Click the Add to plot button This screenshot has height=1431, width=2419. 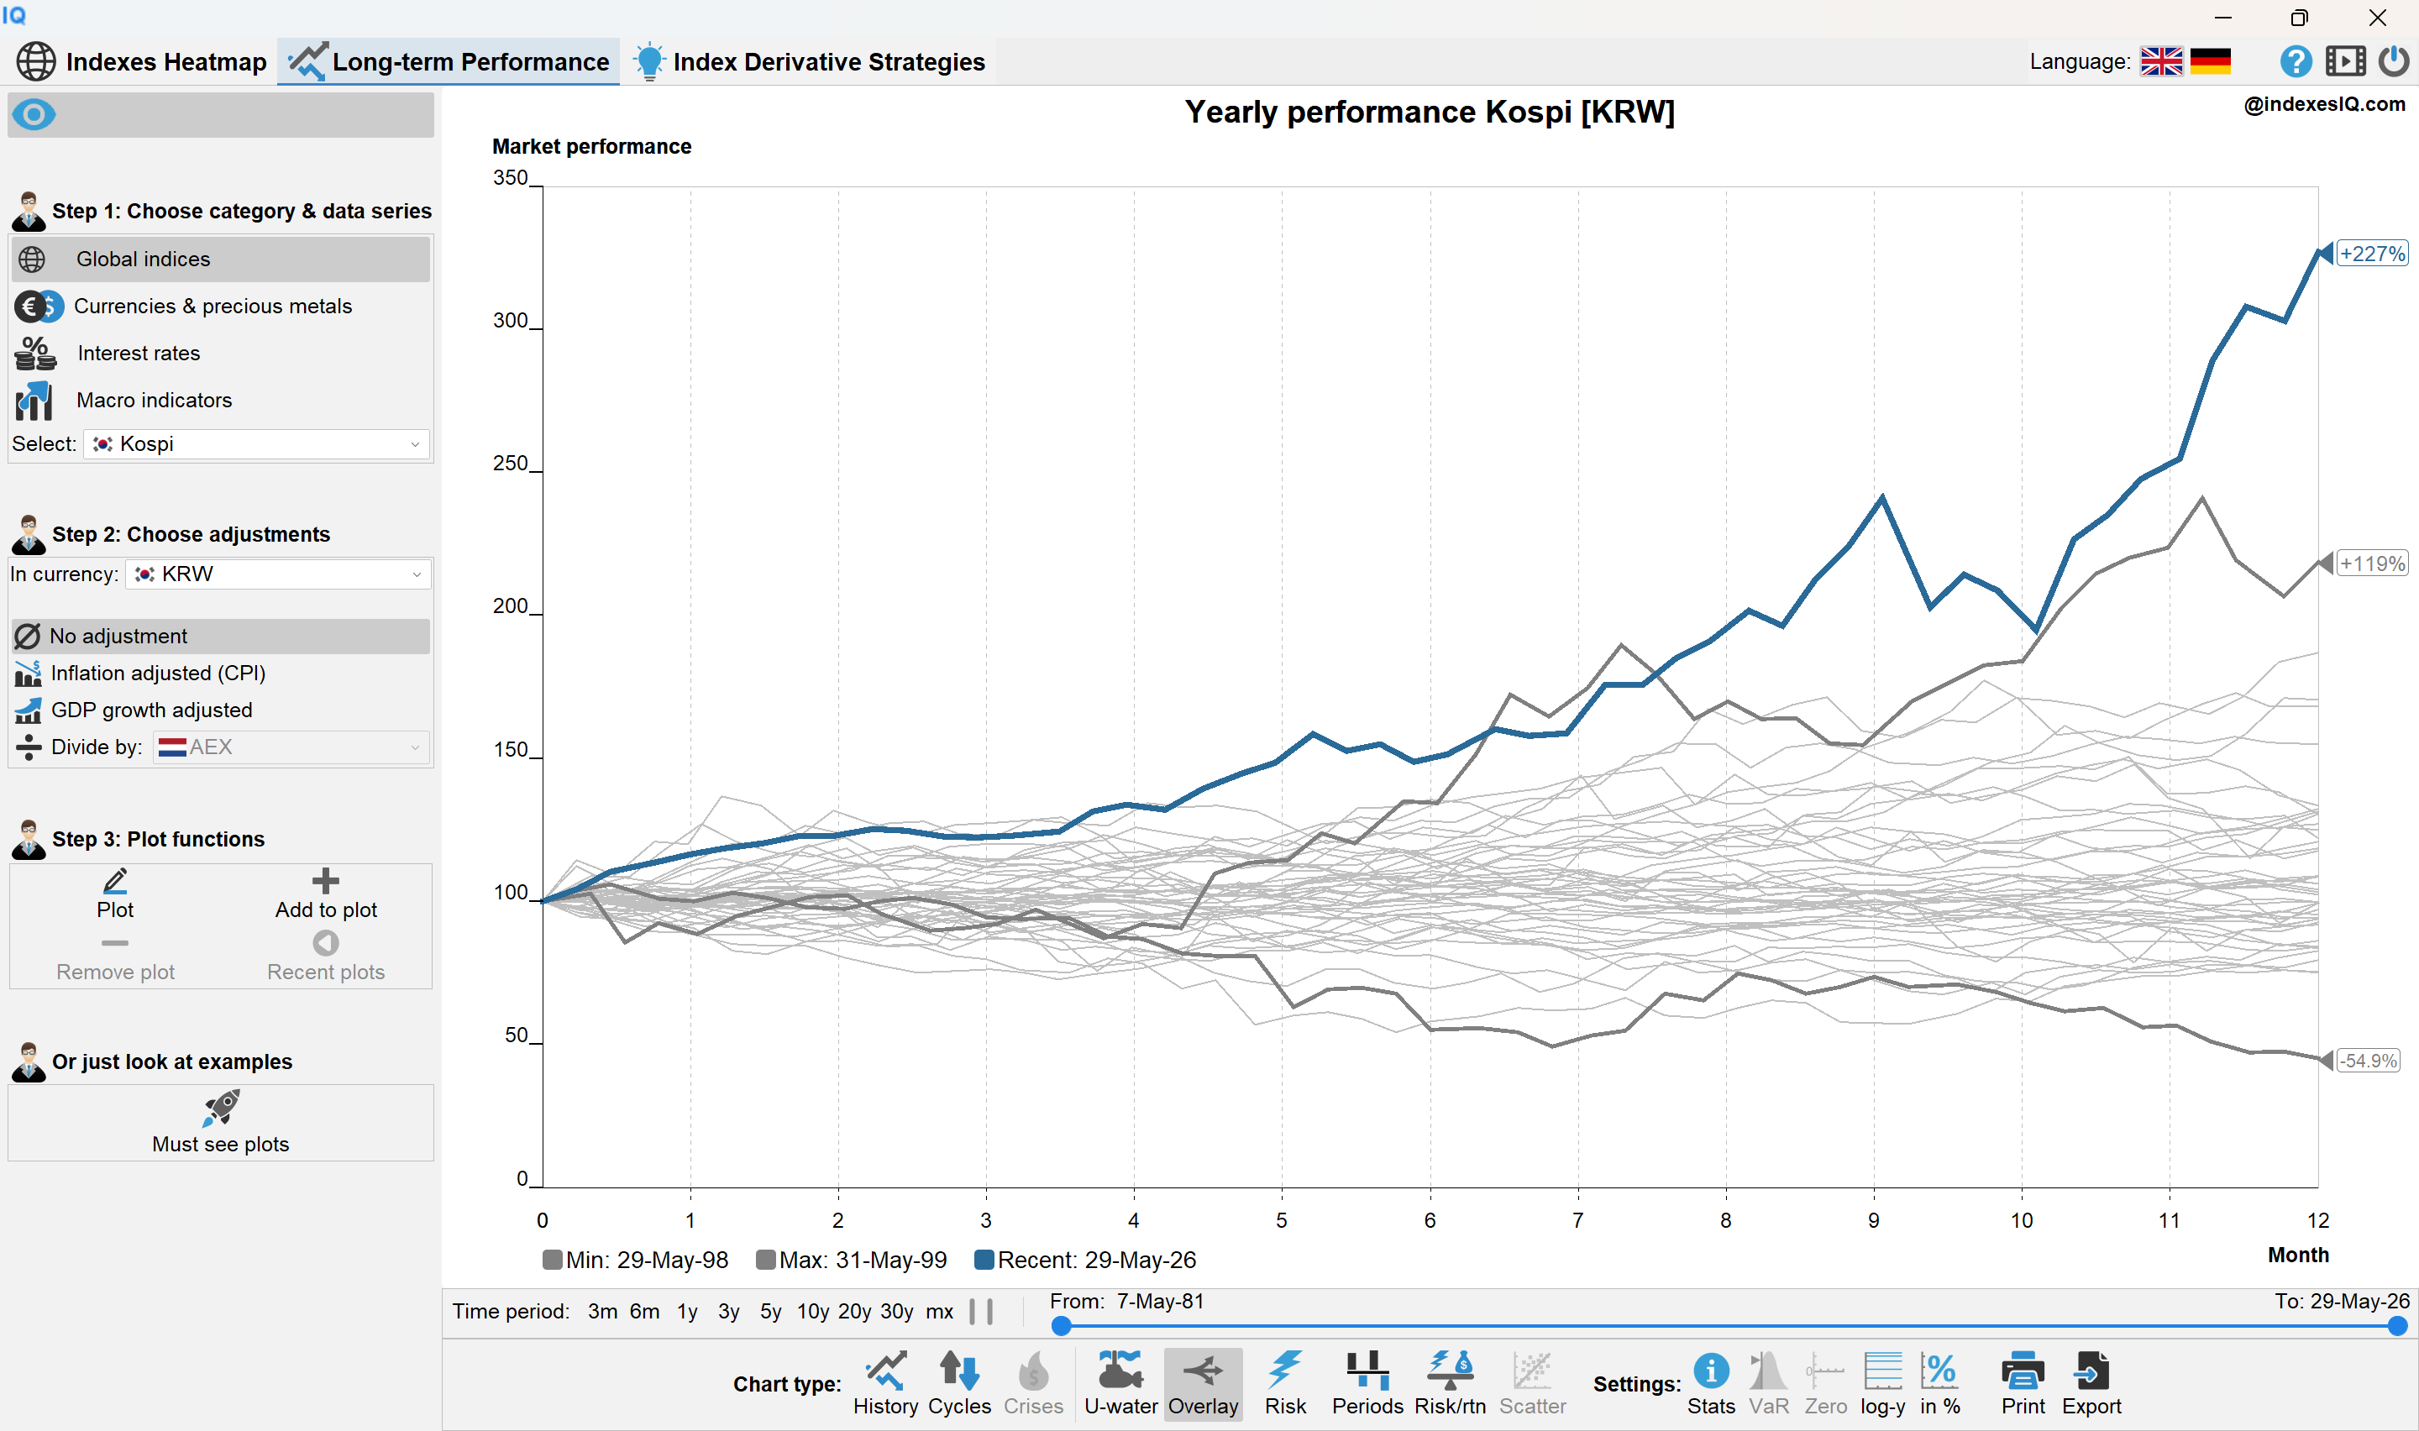click(x=326, y=895)
